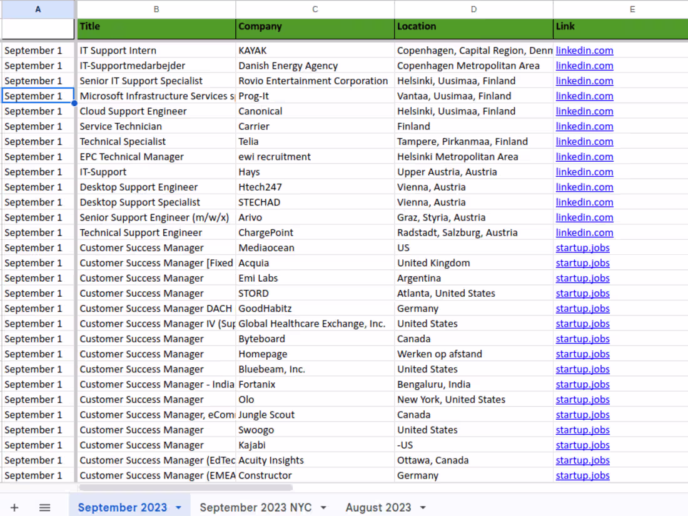Image resolution: width=688 pixels, height=516 pixels.
Task: Open linkedin.com link for Danish Energy Agency
Action: coord(584,66)
